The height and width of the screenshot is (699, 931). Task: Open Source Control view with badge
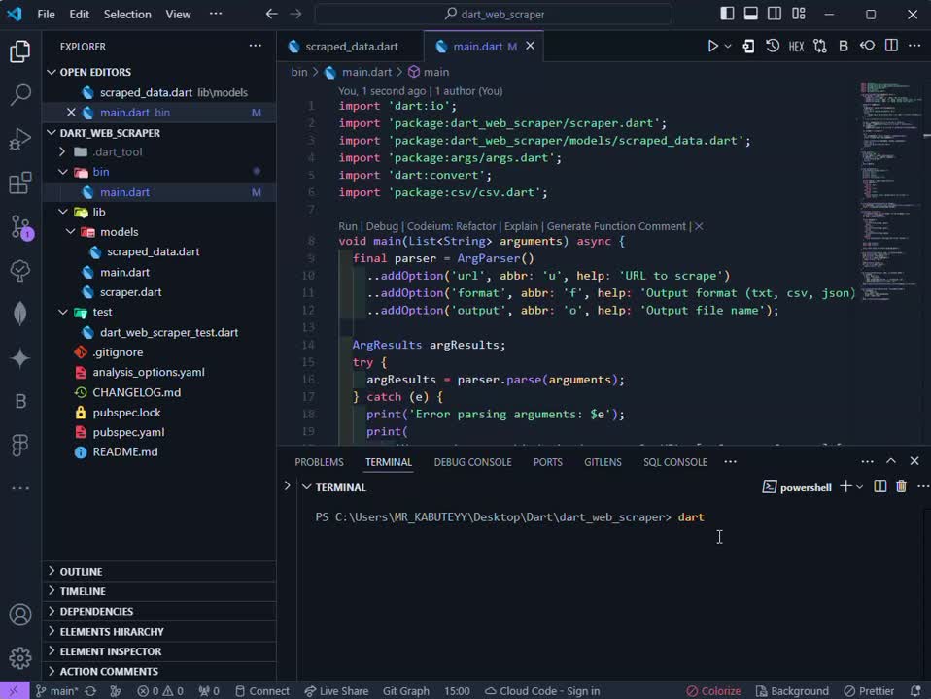click(20, 227)
